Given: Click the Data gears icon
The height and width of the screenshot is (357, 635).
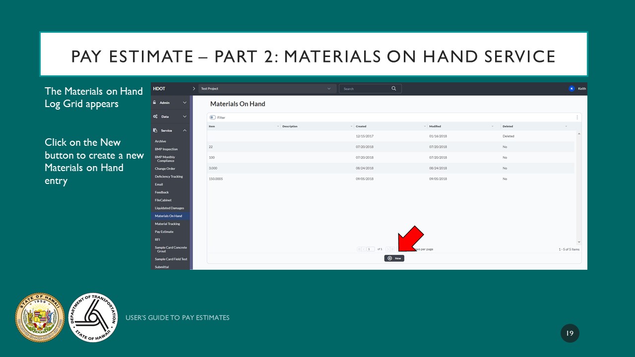Looking at the screenshot, I should [x=155, y=117].
